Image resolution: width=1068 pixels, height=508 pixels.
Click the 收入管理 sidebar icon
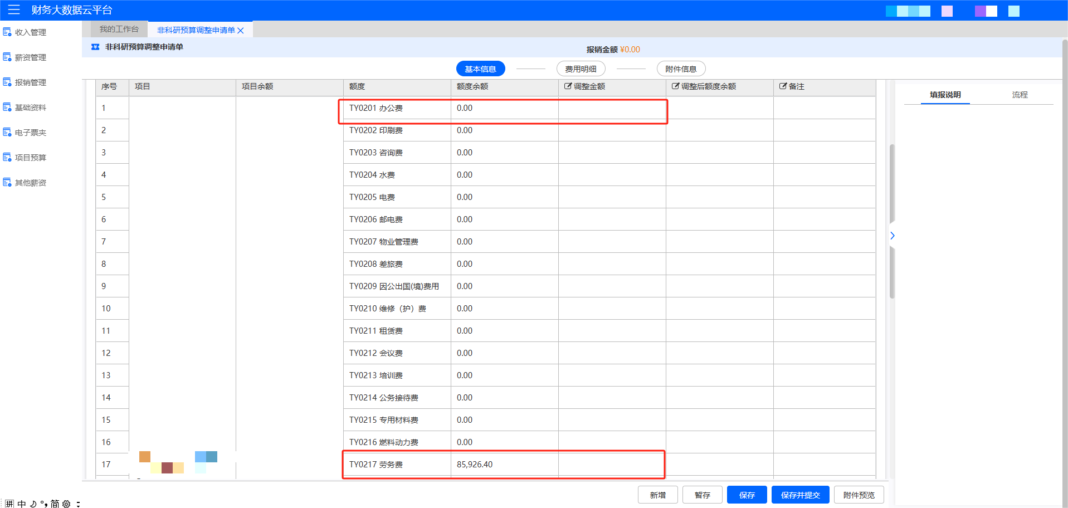pyautogui.click(x=7, y=32)
